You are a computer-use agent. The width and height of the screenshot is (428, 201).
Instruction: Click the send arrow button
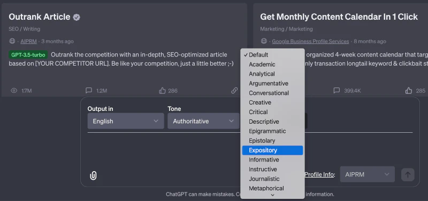click(408, 175)
